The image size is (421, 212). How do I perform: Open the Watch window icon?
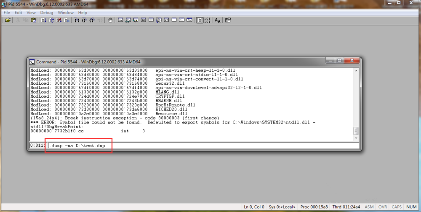tap(128, 20)
